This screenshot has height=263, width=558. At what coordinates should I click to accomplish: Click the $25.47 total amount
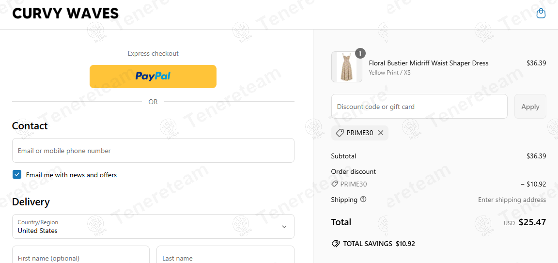click(532, 222)
